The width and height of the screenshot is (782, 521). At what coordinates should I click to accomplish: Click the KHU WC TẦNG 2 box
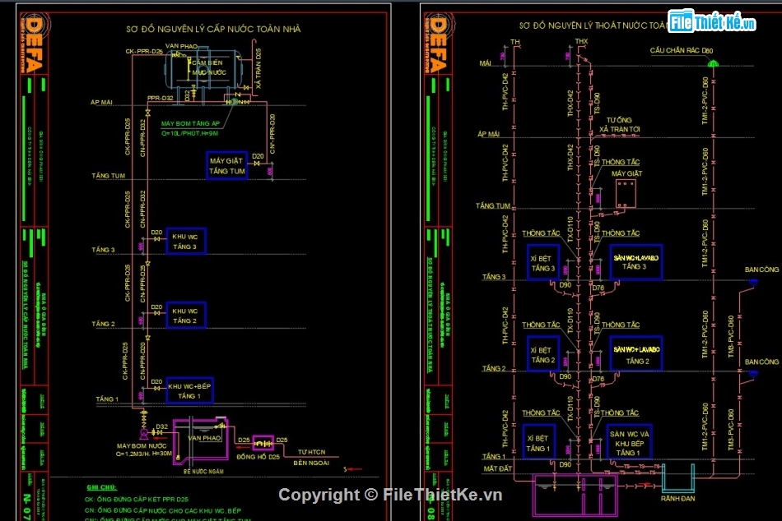point(185,316)
